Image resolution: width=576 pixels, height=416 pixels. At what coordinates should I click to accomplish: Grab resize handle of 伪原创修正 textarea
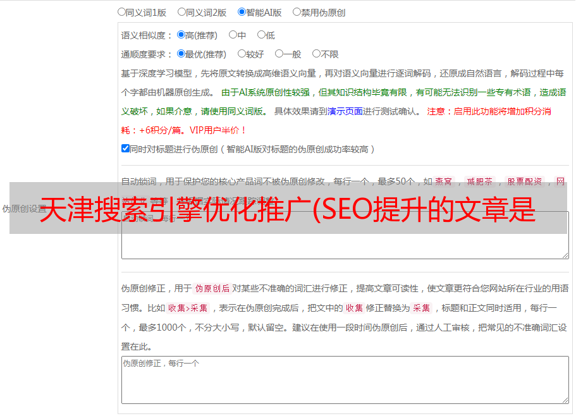tap(565, 400)
